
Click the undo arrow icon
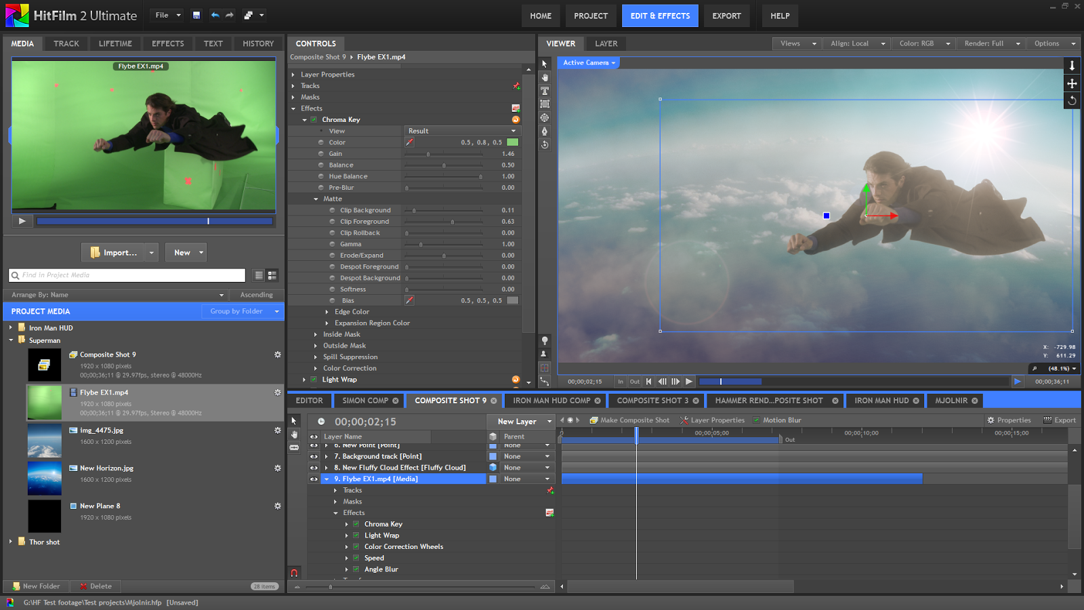(215, 15)
